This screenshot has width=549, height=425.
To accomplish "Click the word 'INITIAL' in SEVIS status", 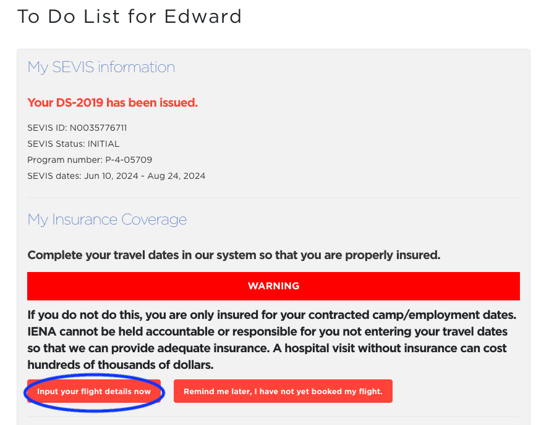I will click(104, 144).
